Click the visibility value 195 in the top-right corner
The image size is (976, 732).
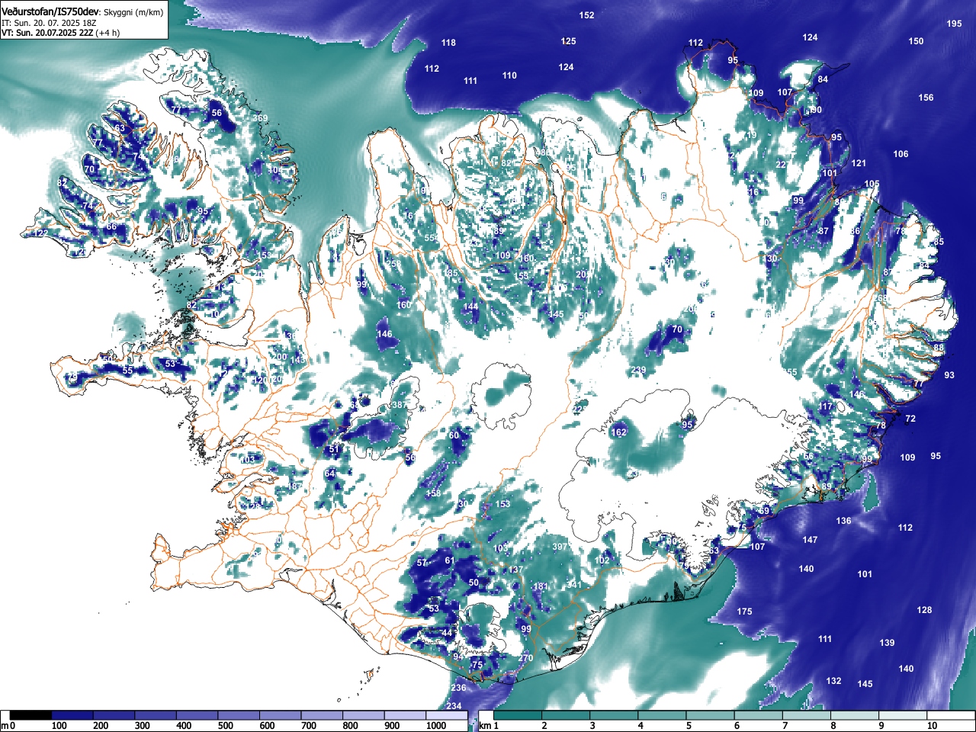point(955,24)
